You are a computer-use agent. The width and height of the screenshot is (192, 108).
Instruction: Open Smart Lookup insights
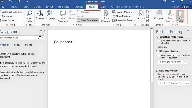pos(29,16)
